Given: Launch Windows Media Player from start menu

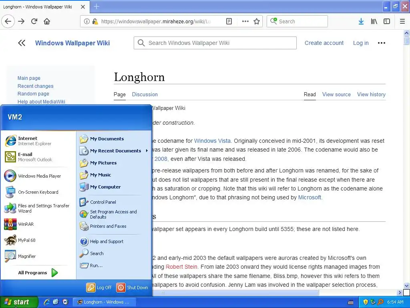Looking at the screenshot, I should 38,176.
